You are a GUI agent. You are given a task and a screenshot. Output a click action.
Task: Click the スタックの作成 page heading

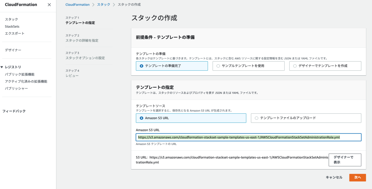coord(154,18)
